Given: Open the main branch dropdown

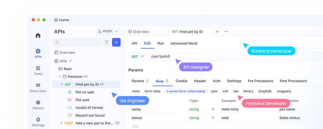Looking at the screenshot, I should click(x=108, y=32).
